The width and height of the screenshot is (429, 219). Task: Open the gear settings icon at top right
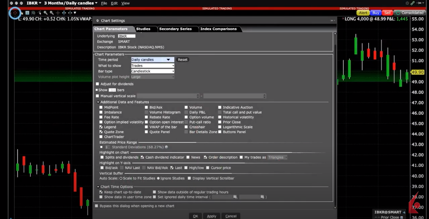click(x=407, y=3)
